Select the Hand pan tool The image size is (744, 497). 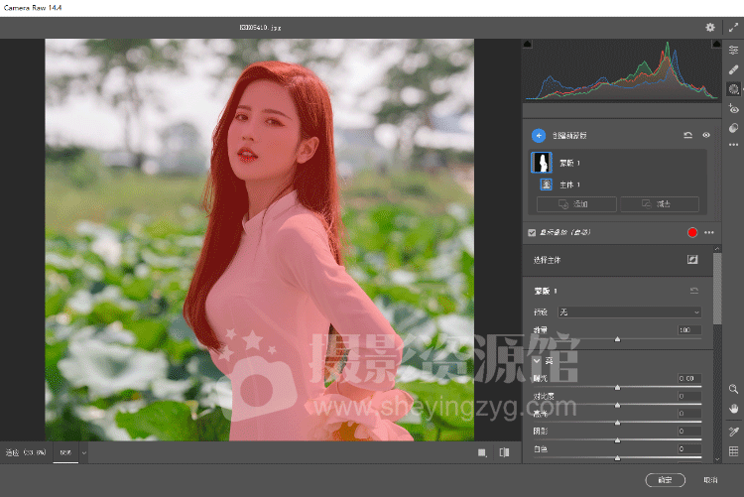[733, 408]
